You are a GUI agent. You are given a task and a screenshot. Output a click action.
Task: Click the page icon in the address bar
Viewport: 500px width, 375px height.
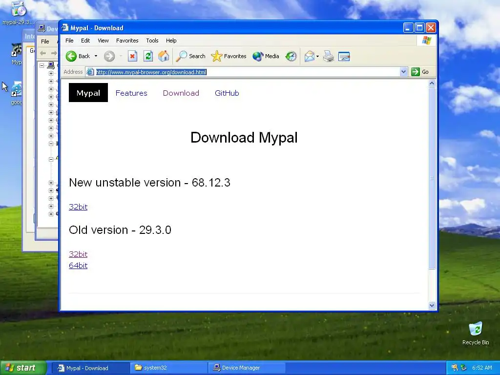[90, 72]
